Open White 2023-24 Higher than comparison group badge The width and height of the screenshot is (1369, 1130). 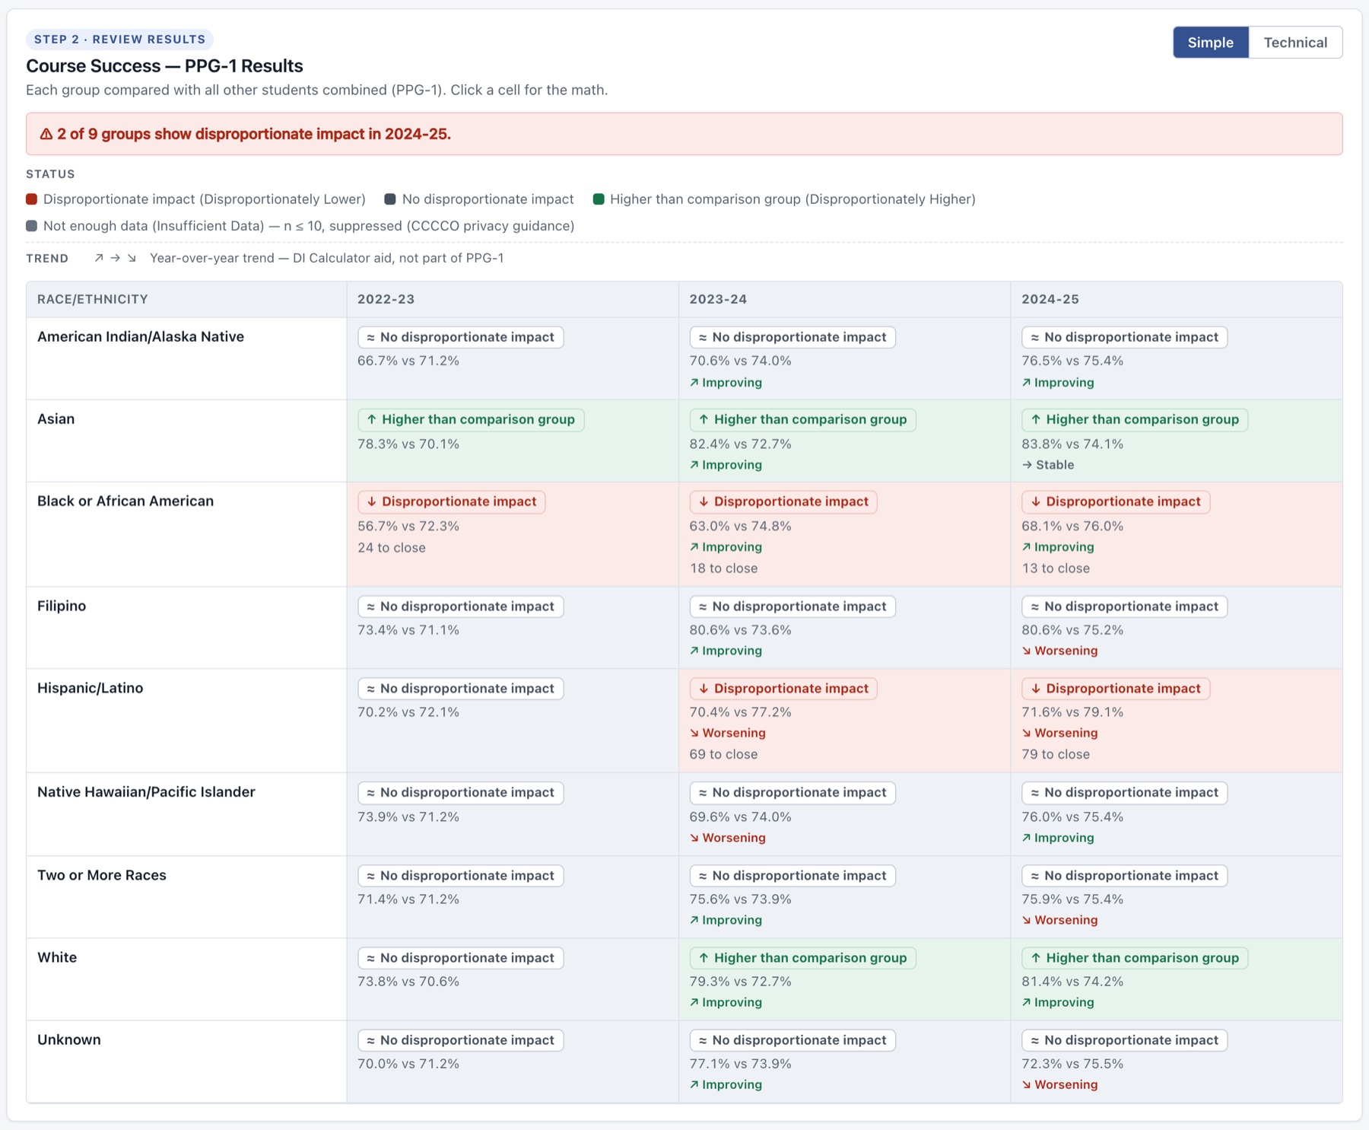click(803, 958)
